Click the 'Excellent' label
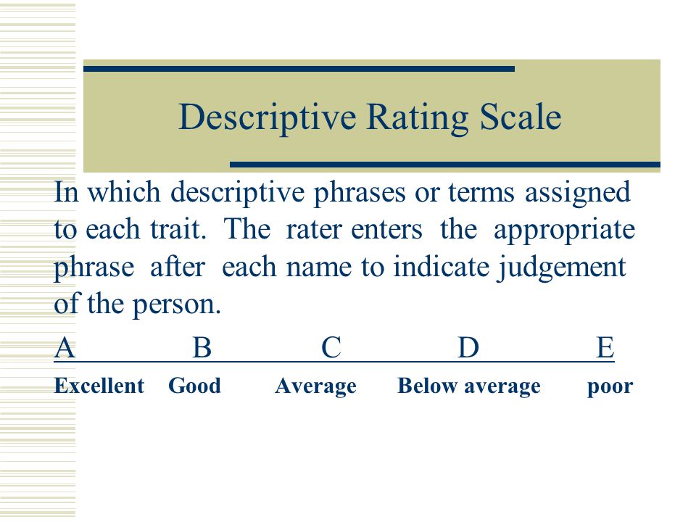 pyautogui.click(x=99, y=385)
